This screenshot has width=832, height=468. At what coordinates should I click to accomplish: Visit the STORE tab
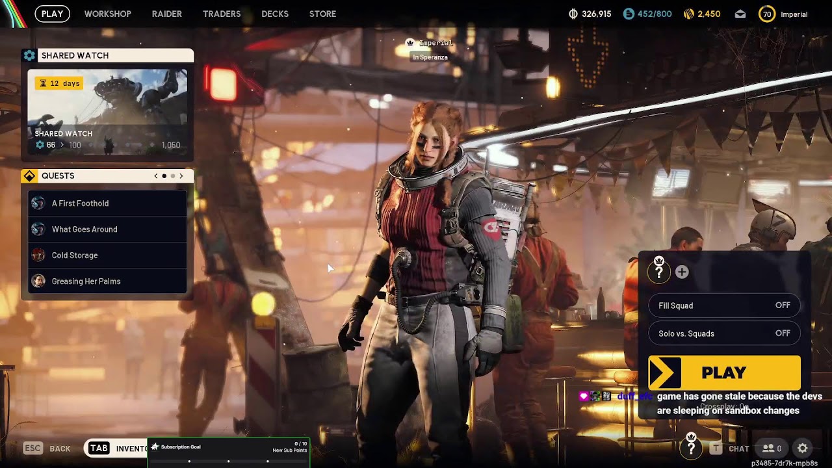[322, 14]
